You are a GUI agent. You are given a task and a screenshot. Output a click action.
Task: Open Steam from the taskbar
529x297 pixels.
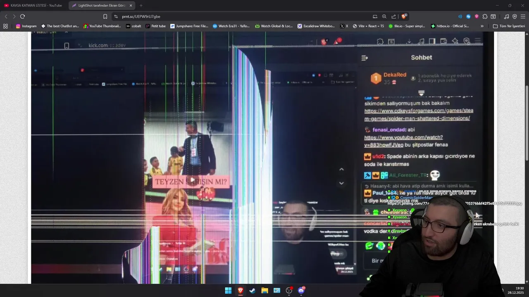pos(252,290)
